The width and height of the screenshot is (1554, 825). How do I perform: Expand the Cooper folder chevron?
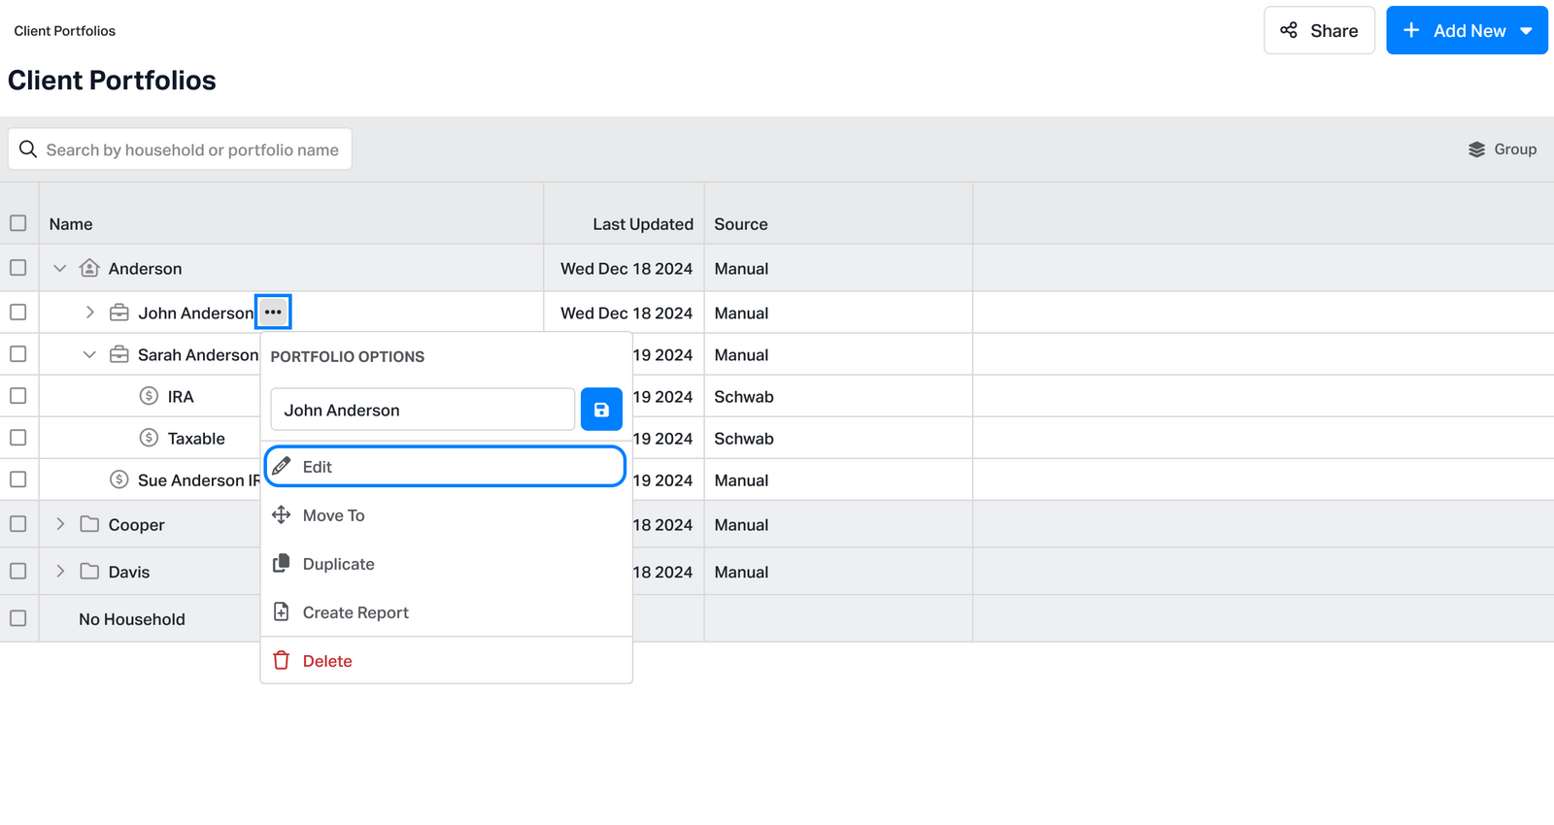pyautogui.click(x=60, y=524)
